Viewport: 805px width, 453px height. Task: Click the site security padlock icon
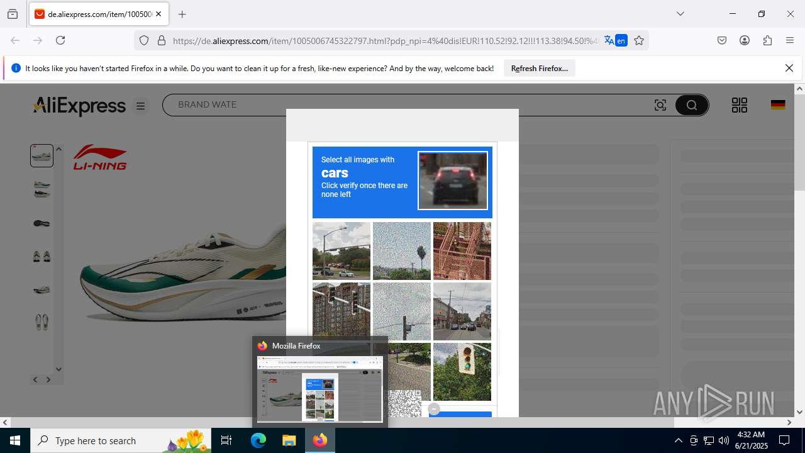[x=162, y=40]
